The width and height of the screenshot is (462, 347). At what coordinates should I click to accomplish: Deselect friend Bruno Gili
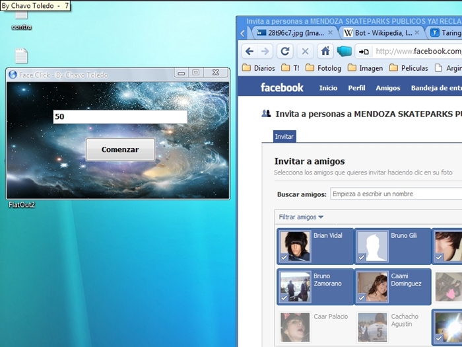pos(393,246)
